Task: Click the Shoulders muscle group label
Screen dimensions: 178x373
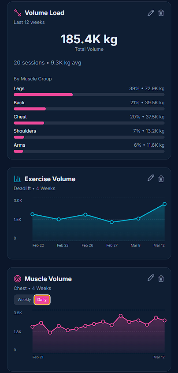Action: point(25,131)
